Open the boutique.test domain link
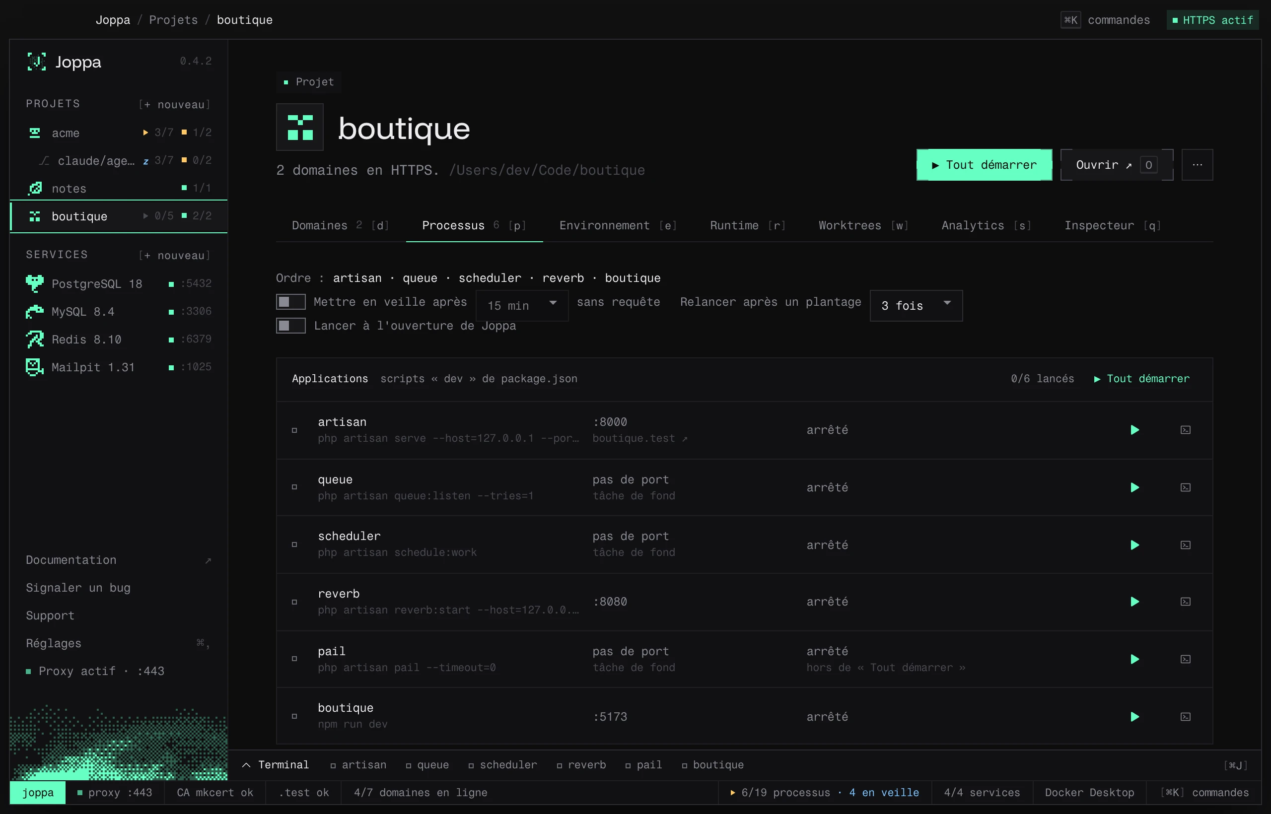The height and width of the screenshot is (814, 1271). tap(640, 439)
